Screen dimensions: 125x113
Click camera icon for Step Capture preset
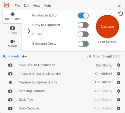click(x=10, y=108)
